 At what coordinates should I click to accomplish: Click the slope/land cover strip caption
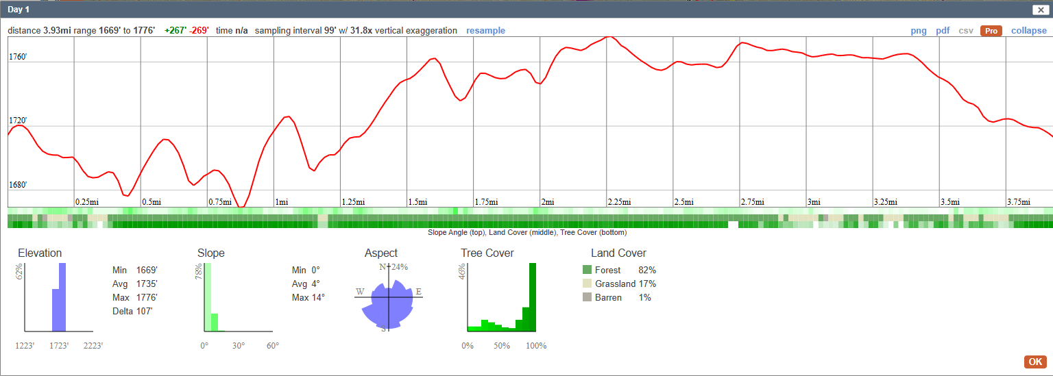526,233
